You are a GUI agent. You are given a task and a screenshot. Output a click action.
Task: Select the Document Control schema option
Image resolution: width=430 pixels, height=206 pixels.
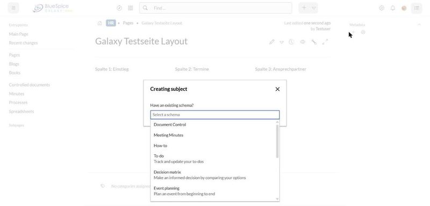click(214, 125)
